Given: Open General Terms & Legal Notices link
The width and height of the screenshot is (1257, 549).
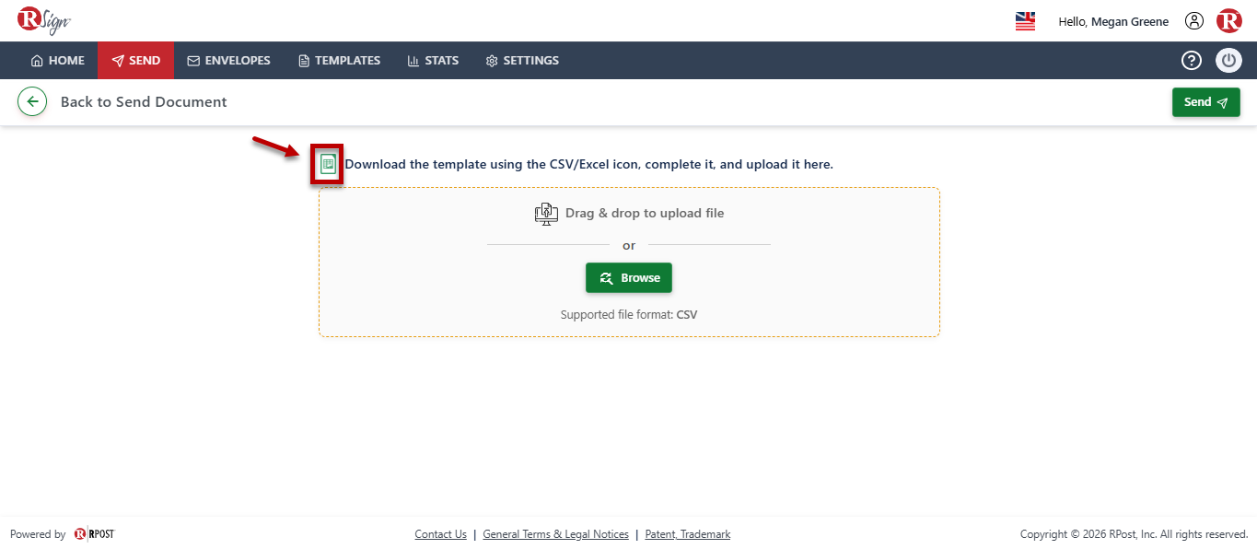Looking at the screenshot, I should pos(555,534).
